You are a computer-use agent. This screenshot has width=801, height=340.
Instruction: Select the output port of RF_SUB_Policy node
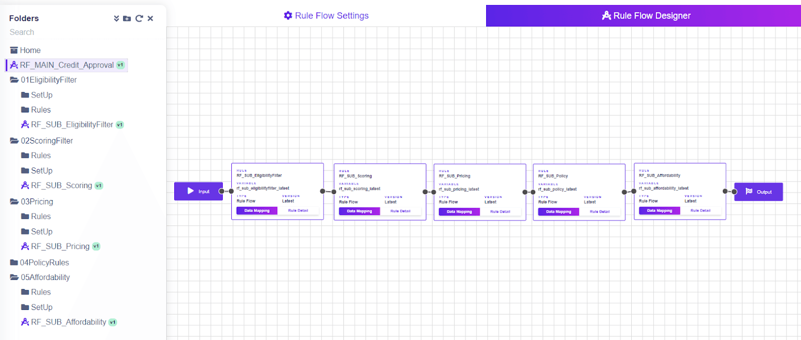(624, 192)
